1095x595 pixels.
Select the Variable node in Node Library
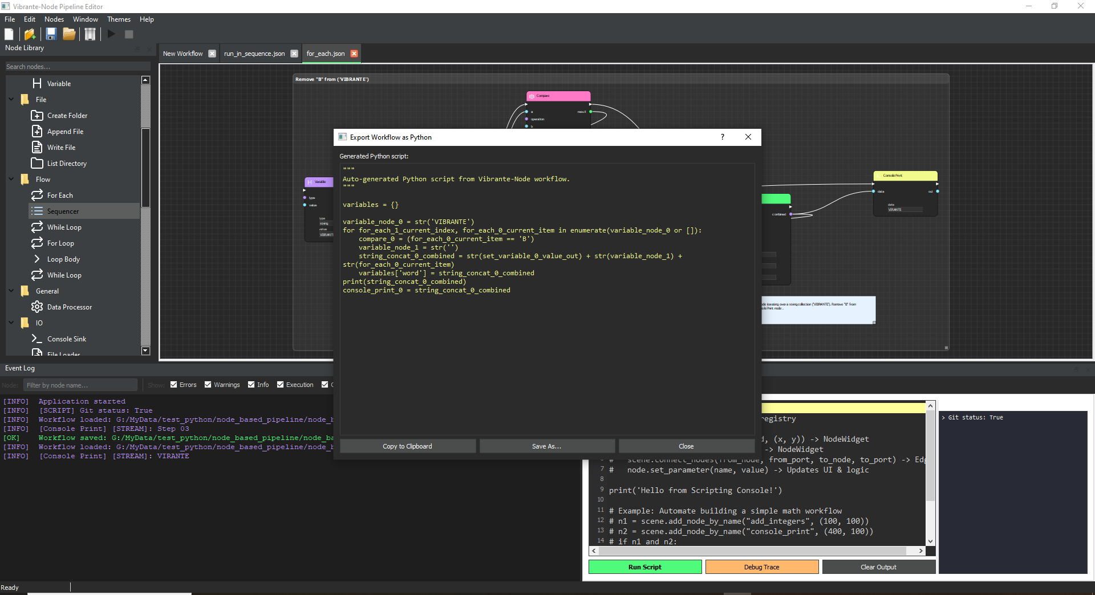(59, 84)
